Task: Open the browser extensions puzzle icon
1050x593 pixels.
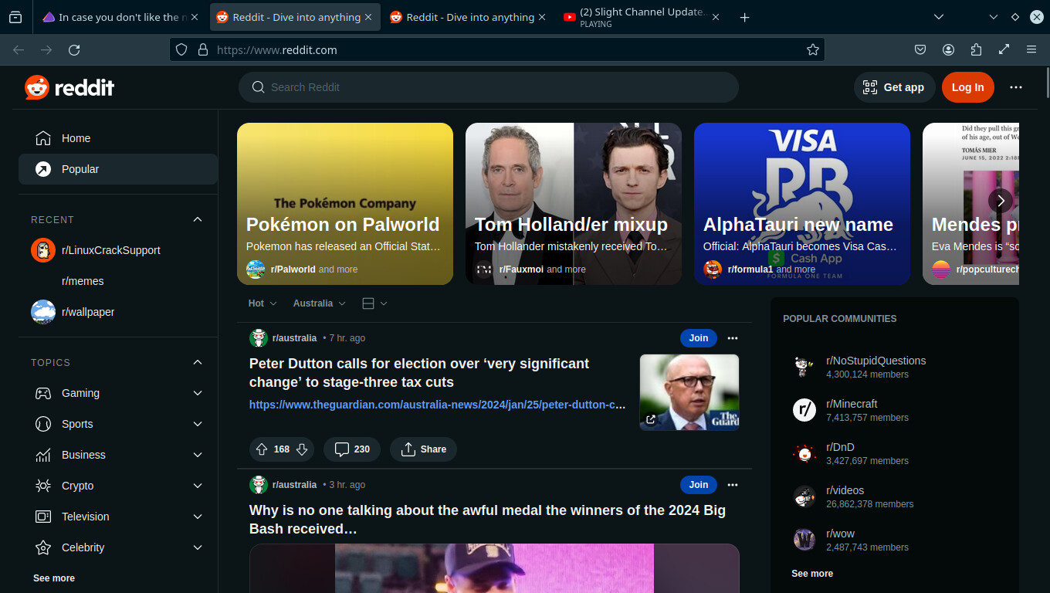Action: [976, 49]
